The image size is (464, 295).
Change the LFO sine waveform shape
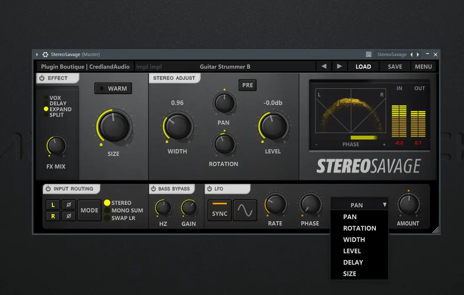pos(245,210)
